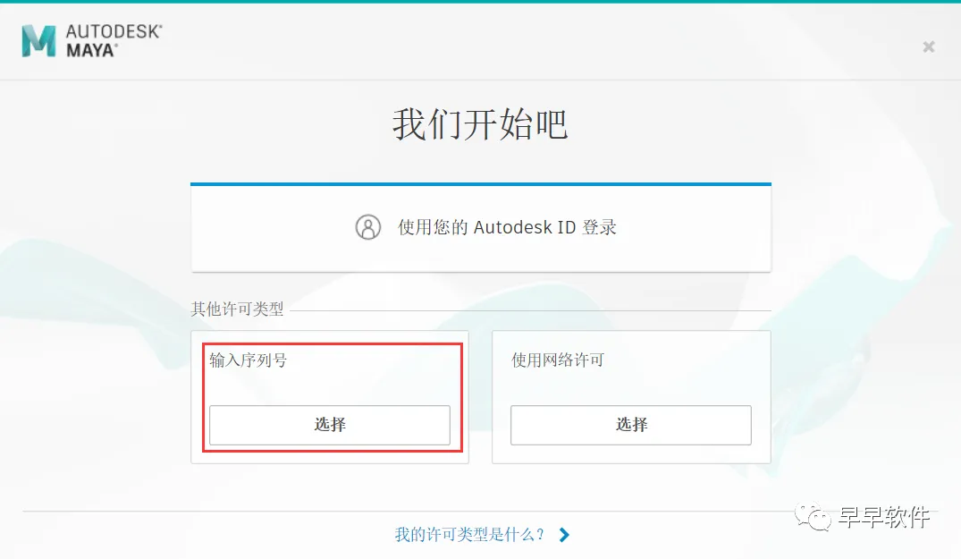Click 选择 under 输入序列号
This screenshot has width=961, height=559.
[330, 425]
